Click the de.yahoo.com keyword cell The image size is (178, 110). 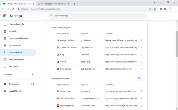coord(87,47)
